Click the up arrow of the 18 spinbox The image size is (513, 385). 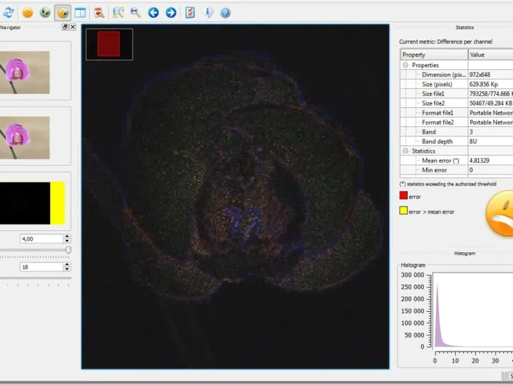click(67, 264)
